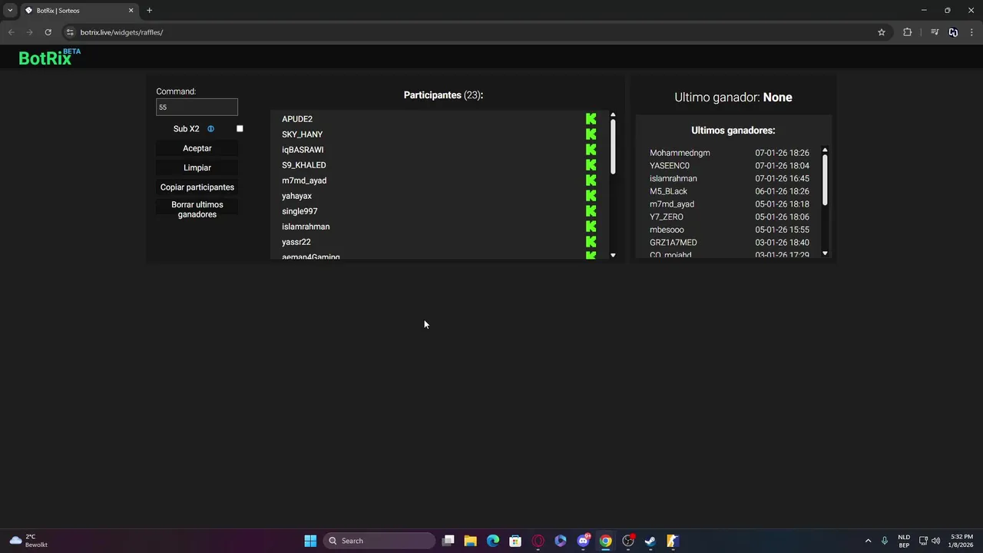This screenshot has height=553, width=983.
Task: Show hidden system tray icons
Action: pyautogui.click(x=868, y=541)
